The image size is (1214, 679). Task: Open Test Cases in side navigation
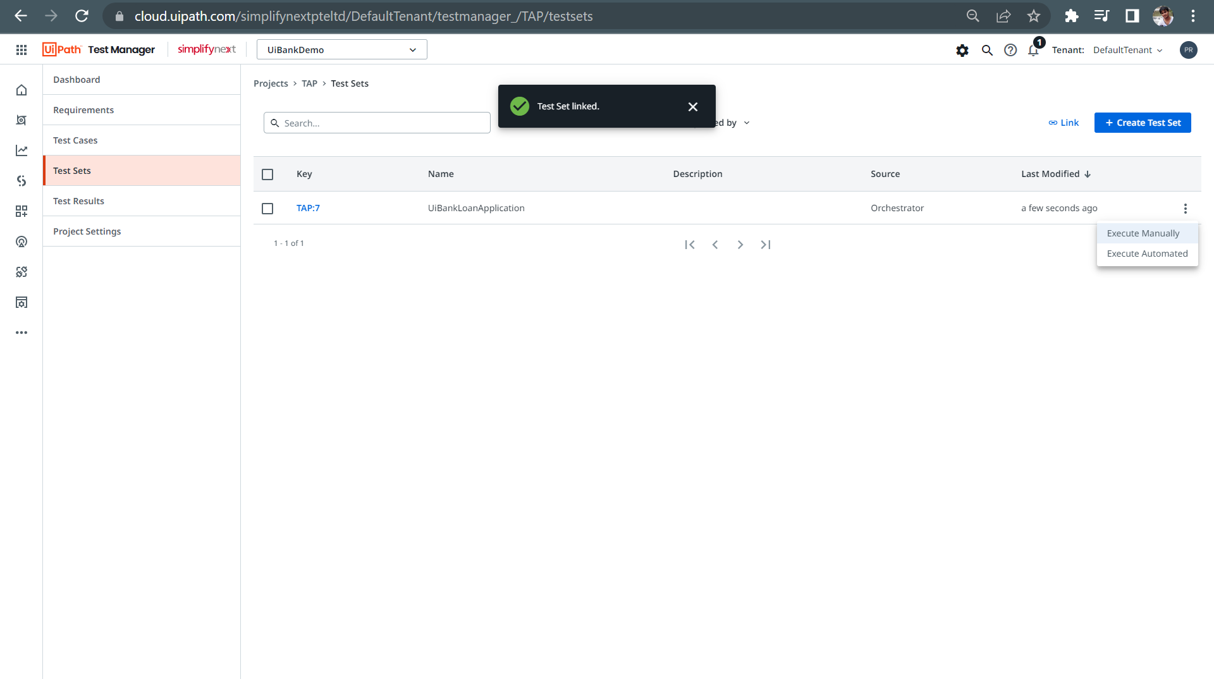[142, 140]
